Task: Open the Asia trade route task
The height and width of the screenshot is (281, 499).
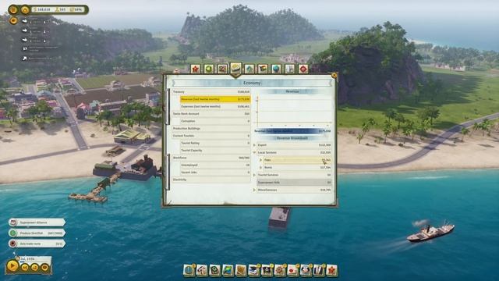Action: pyautogui.click(x=37, y=244)
